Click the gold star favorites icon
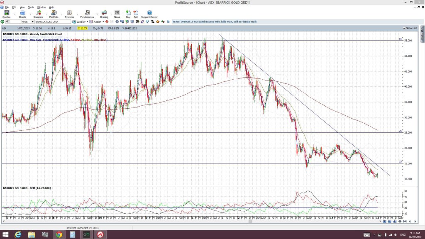 tap(158, 22)
